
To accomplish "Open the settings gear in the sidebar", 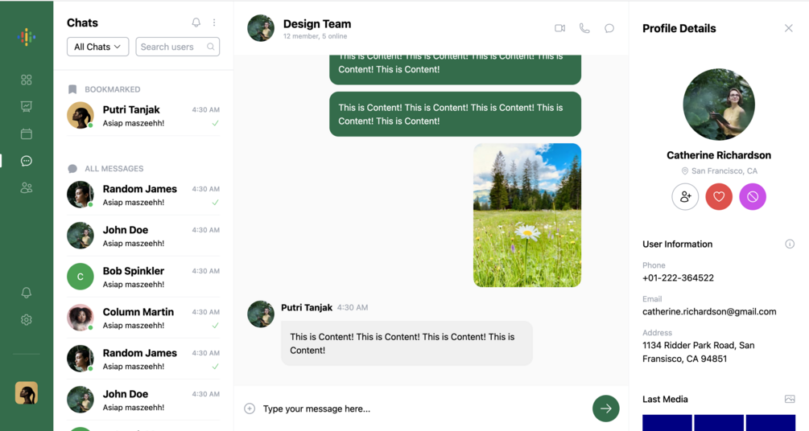I will point(27,320).
